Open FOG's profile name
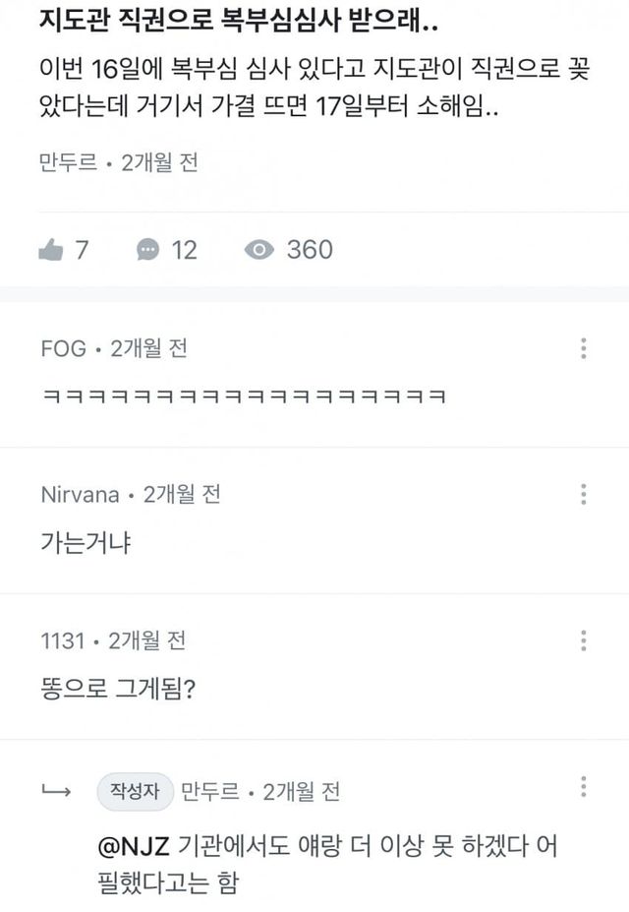This screenshot has width=629, height=912. point(63,348)
